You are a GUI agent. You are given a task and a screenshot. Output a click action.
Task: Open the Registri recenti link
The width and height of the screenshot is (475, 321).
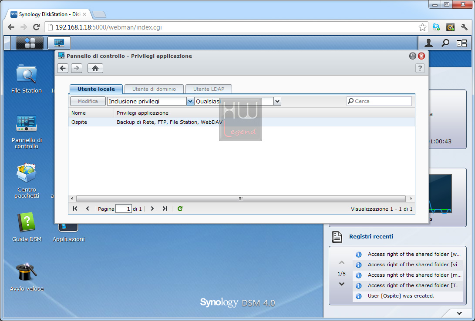[371, 237]
